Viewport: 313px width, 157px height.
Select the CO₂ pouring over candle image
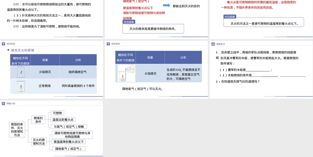pyautogui.click(x=126, y=73)
